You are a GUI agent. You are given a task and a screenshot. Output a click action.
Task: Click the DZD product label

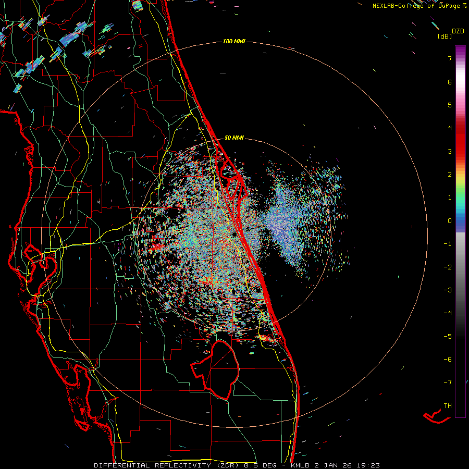point(458,31)
